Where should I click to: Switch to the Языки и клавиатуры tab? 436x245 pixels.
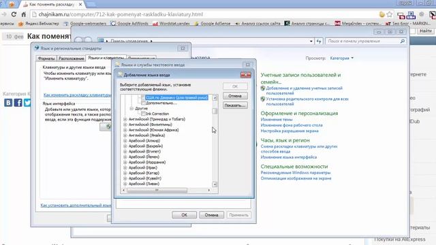(x=106, y=58)
